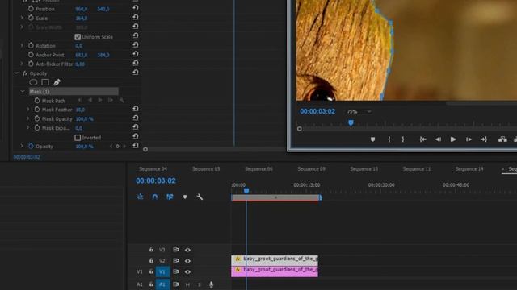517x290 pixels.
Task: Create a 4-point polygon rectangle mask
Action: [45, 82]
